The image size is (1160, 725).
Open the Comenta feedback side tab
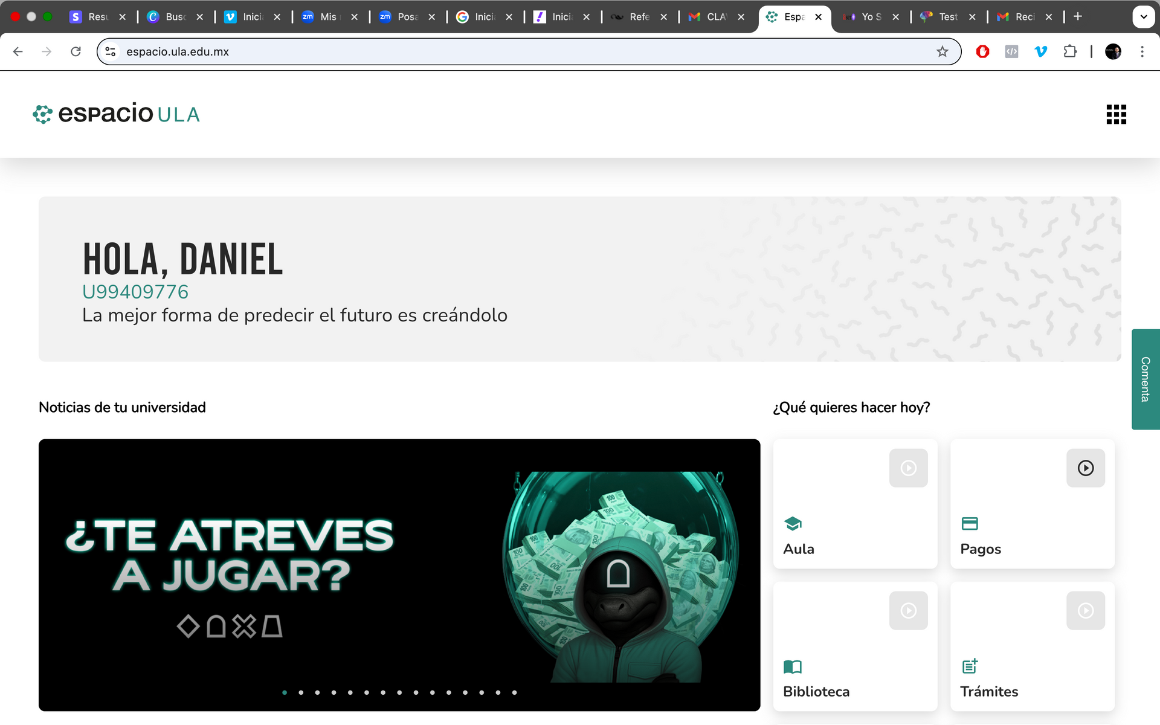coord(1145,379)
